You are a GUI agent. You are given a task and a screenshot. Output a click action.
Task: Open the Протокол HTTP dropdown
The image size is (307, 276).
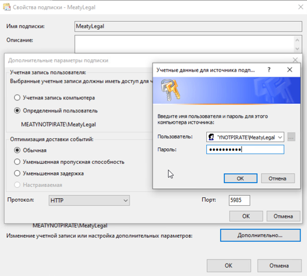point(89,201)
